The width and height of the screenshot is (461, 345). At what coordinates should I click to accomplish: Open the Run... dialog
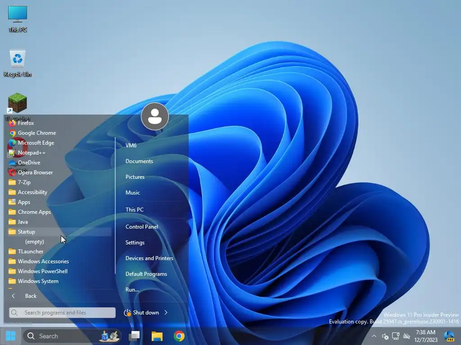[x=132, y=290]
